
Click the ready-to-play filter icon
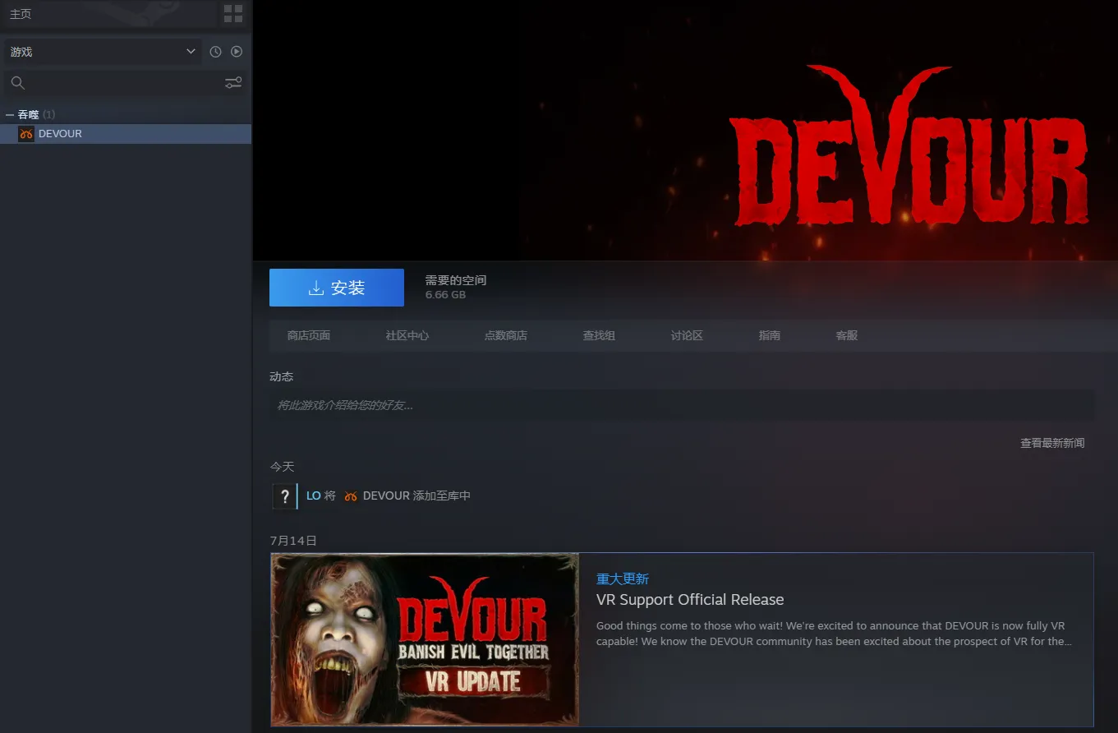click(237, 52)
